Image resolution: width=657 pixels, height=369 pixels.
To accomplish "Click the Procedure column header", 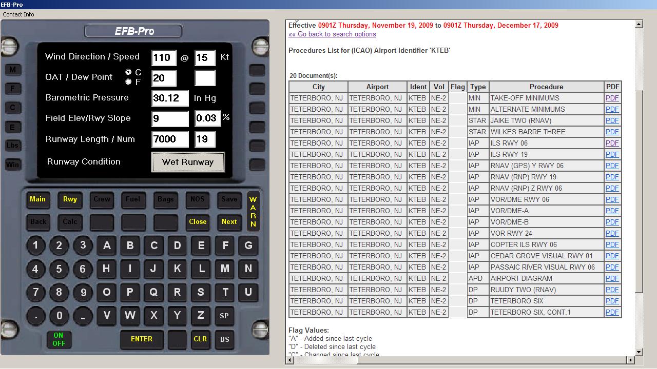I will click(546, 87).
